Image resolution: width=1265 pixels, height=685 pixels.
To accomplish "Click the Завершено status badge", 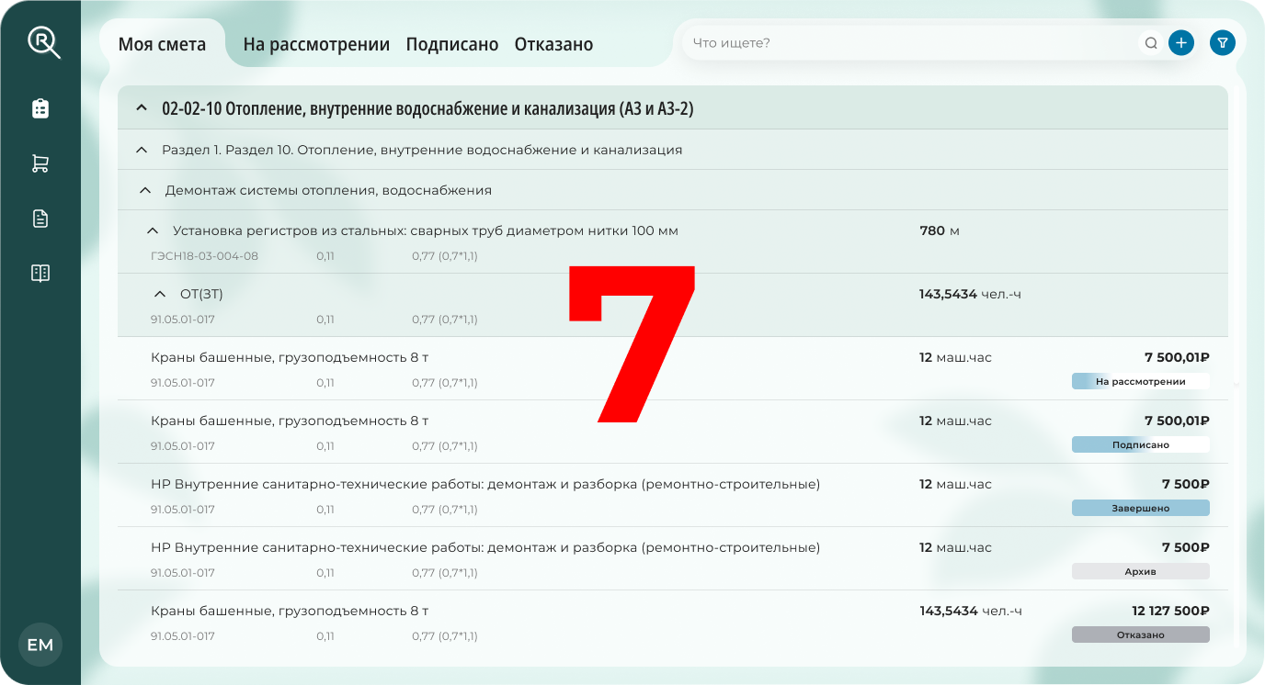I will (1140, 506).
